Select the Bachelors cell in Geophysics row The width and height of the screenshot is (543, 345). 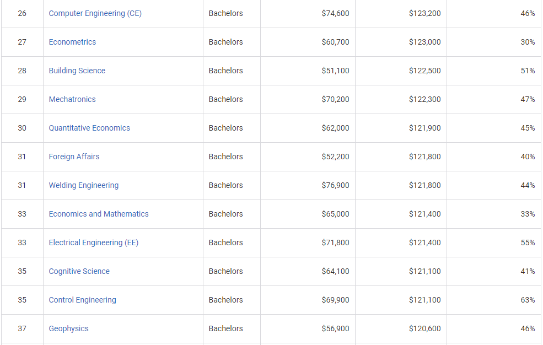point(225,328)
